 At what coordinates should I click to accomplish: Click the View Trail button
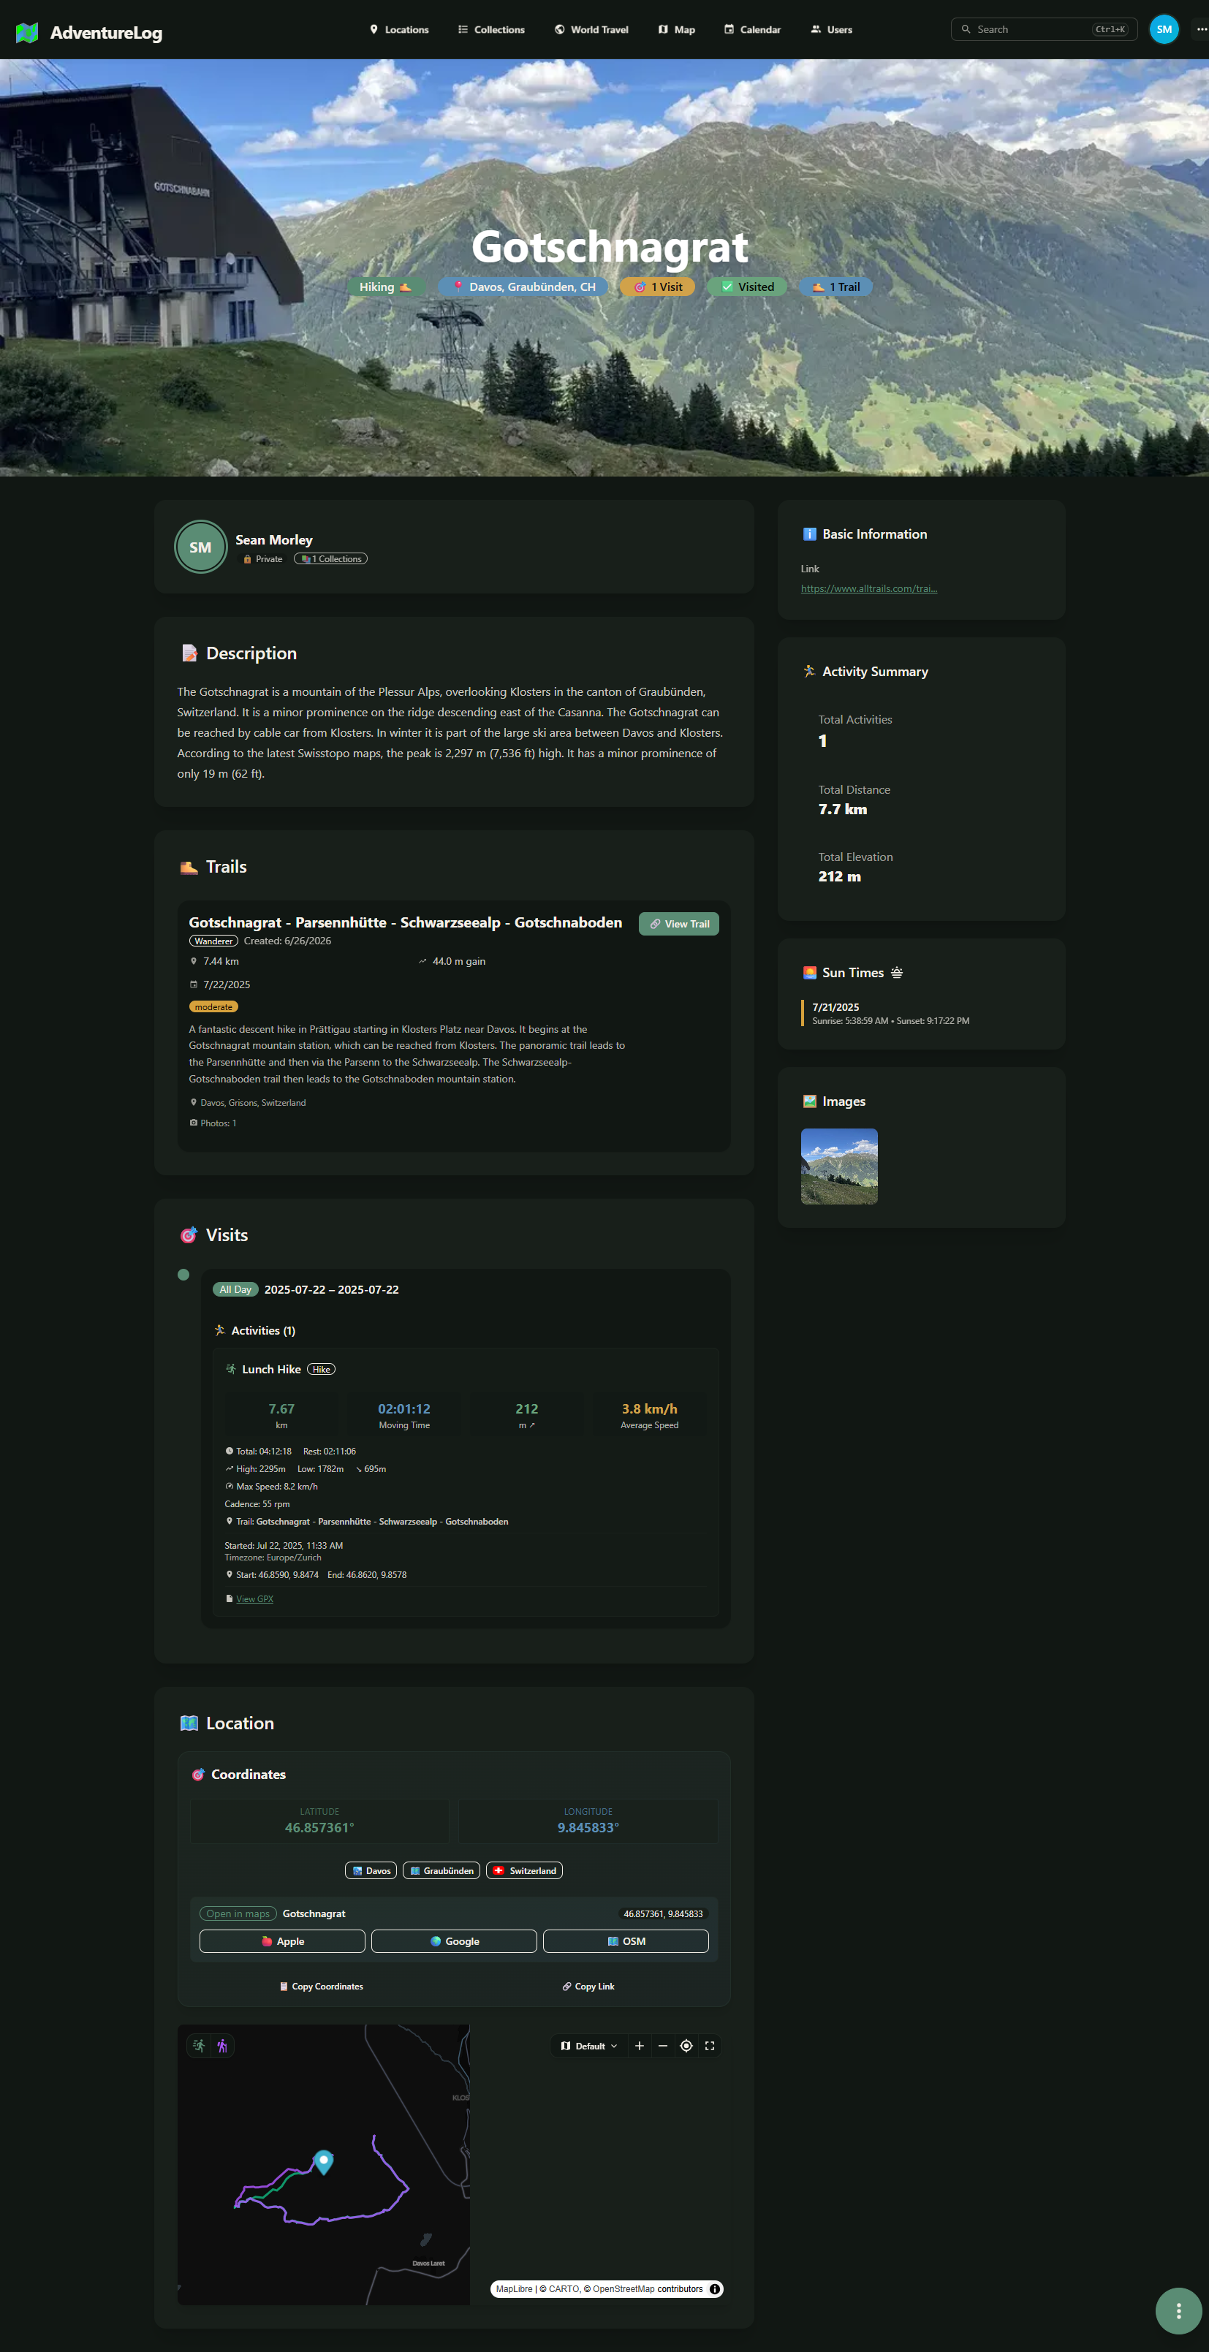678,924
